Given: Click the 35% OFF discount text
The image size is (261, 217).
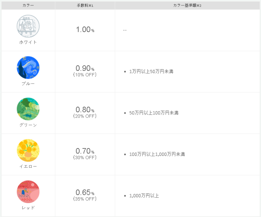Looking at the screenshot, I should [x=85, y=199].
